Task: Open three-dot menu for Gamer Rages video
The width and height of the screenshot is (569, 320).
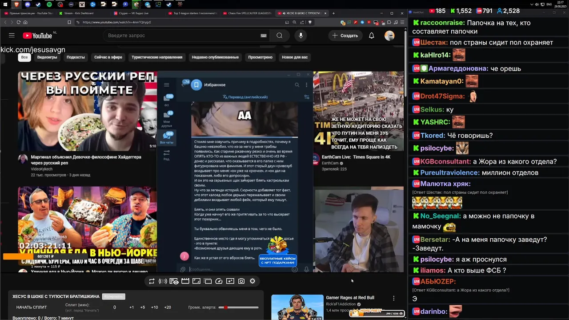Action: [x=393, y=298]
